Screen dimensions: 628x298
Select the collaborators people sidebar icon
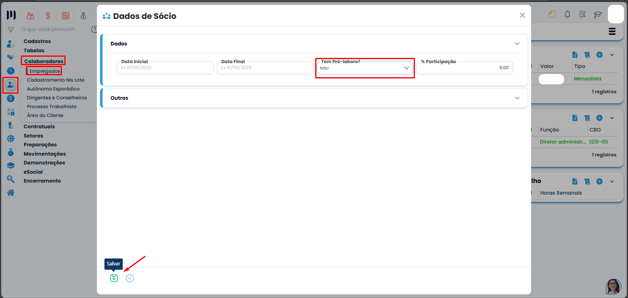tap(11, 84)
